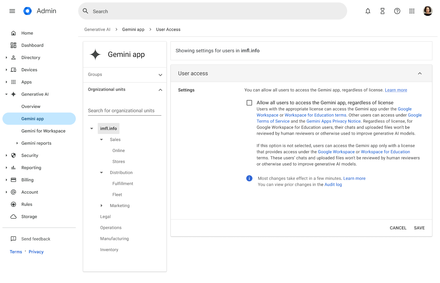Image resolution: width=440 pixels, height=283 pixels.
Task: Expand the Directory sidebar arrow
Action: (6, 58)
